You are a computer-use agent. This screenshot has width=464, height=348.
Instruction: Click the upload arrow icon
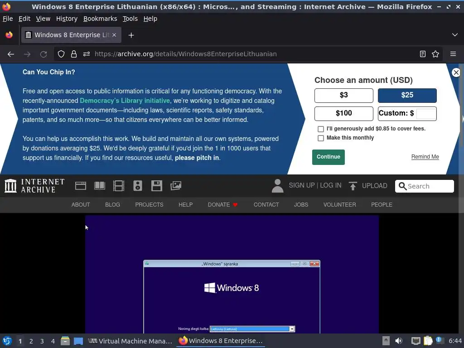[353, 186]
